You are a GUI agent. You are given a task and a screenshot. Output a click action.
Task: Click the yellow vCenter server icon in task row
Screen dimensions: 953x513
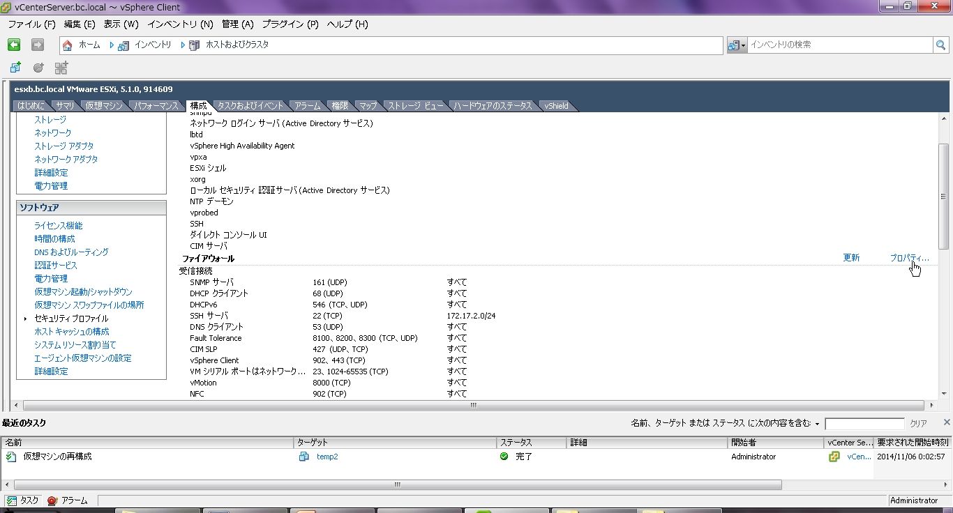click(x=834, y=457)
